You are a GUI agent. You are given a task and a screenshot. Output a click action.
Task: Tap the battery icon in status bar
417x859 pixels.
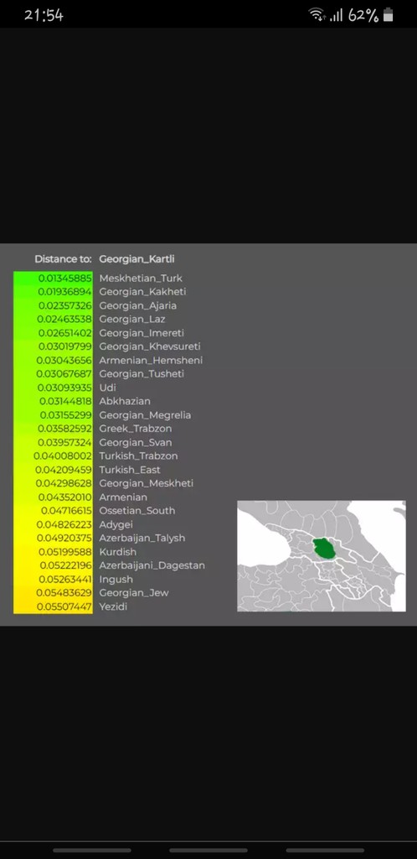[x=388, y=15]
